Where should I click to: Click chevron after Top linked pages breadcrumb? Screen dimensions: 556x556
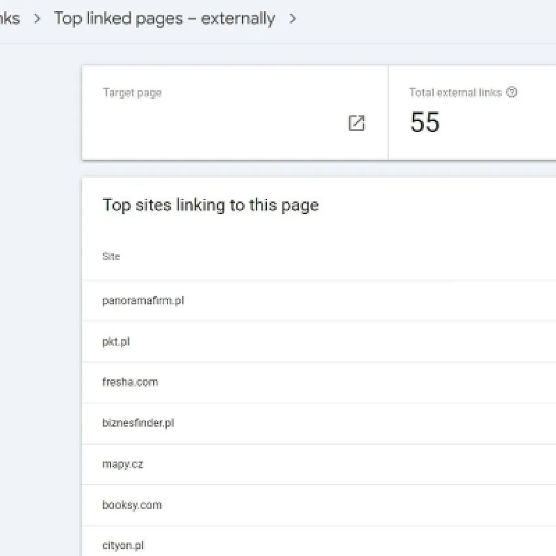[292, 18]
